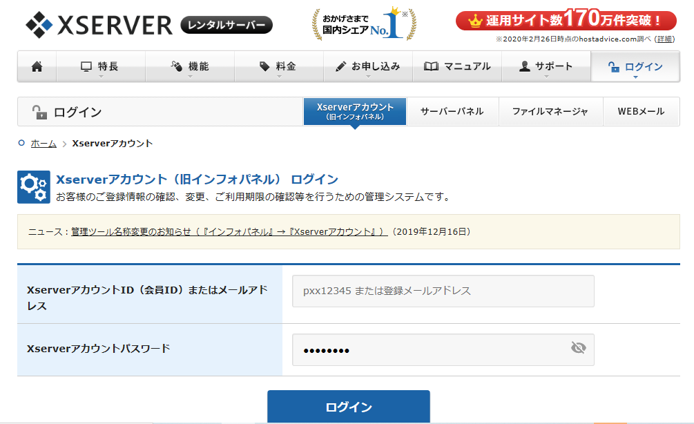Expand the dropdown arrow under サポート

[546, 77]
